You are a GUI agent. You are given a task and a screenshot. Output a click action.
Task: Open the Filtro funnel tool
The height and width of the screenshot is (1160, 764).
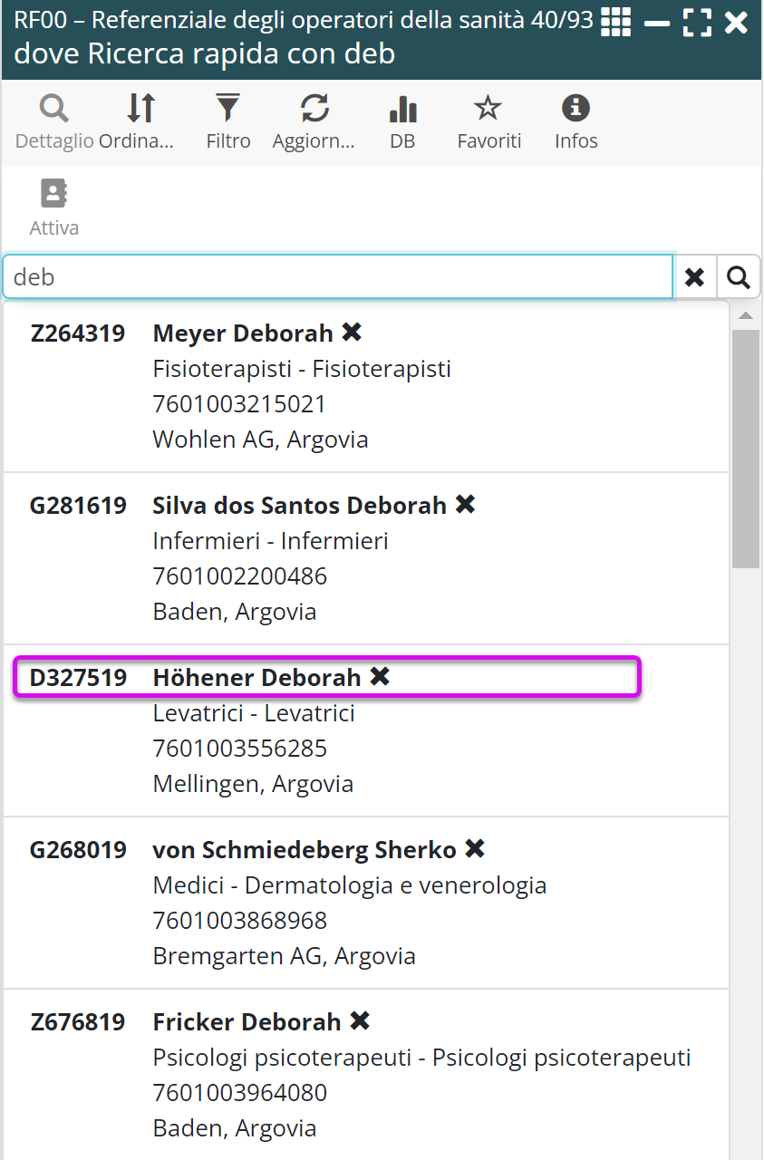227,110
